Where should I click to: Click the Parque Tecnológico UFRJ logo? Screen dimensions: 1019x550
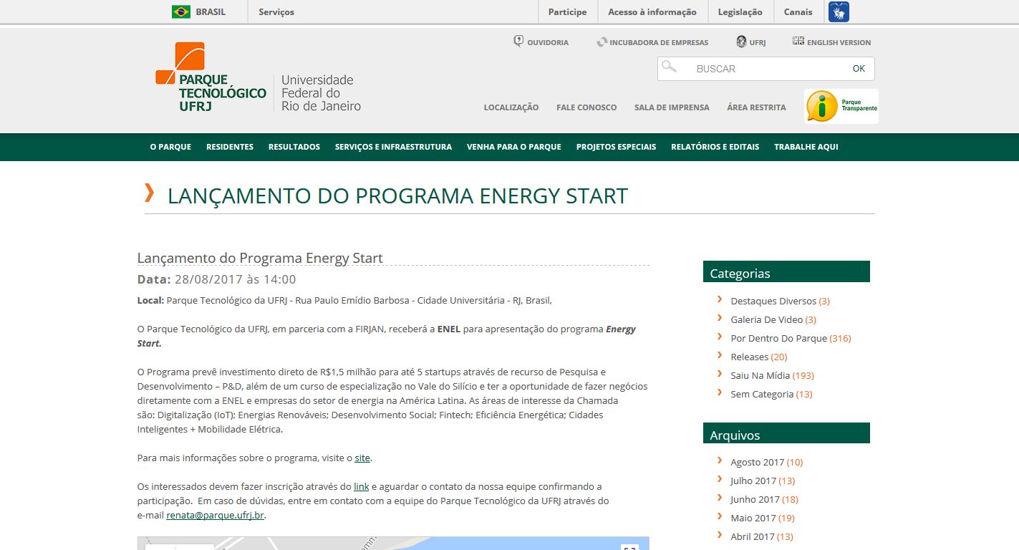click(x=211, y=77)
